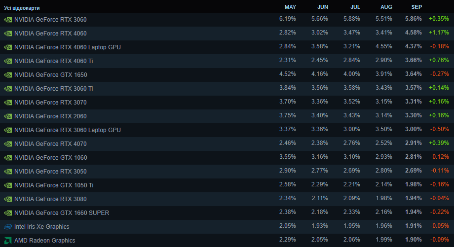Image resolution: width=454 pixels, height=247 pixels.
Task: Click the Intel logo icon
Action: pyautogui.click(x=8, y=227)
